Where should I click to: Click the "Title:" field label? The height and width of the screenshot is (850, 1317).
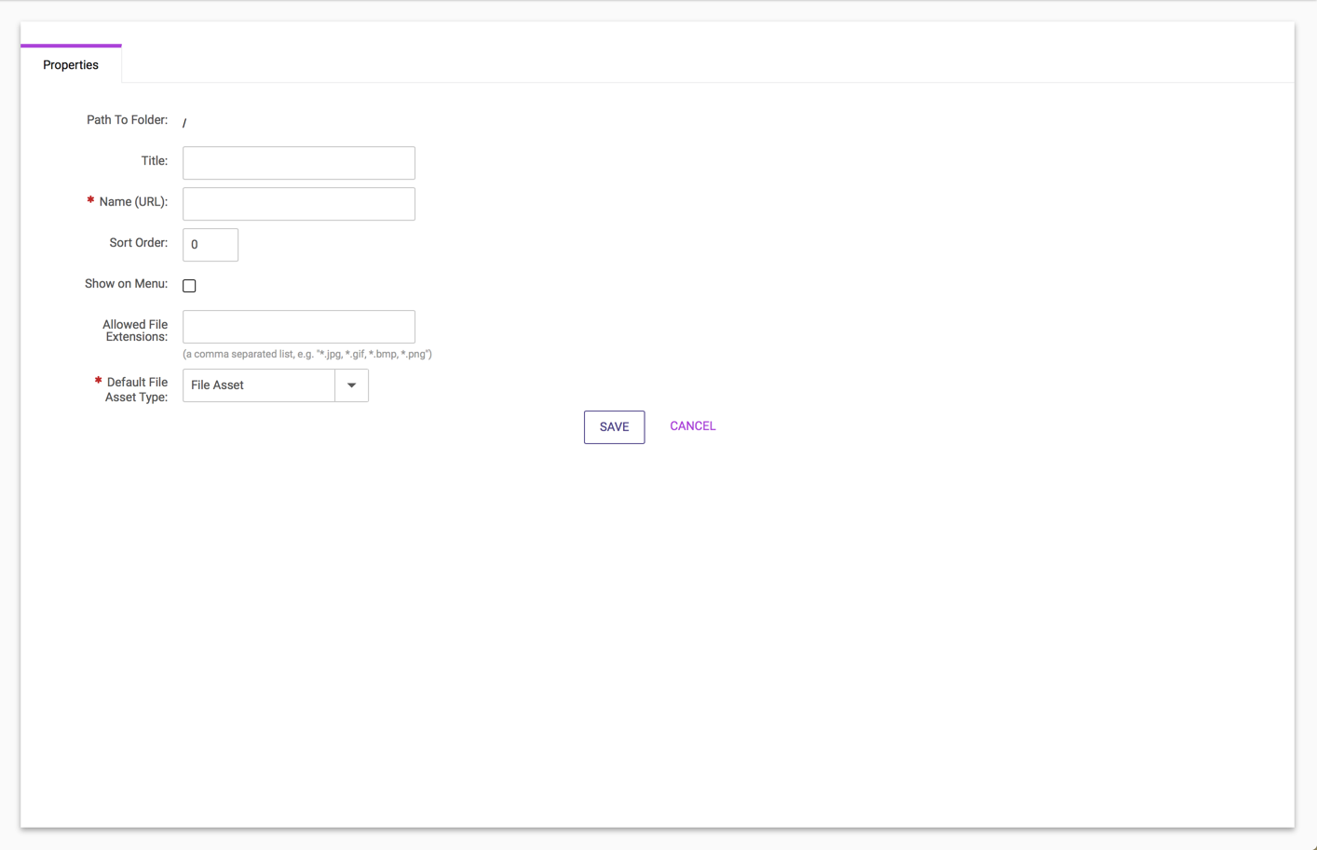pos(154,161)
